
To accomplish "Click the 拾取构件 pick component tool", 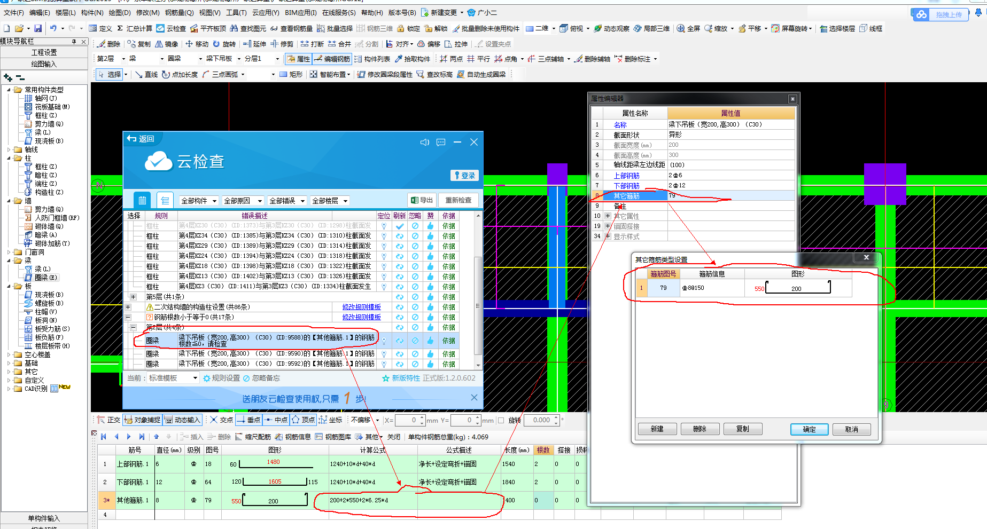I will 412,59.
